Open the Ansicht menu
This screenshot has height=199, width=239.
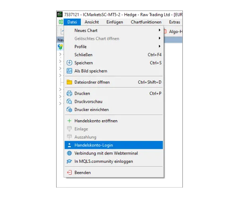pos(92,22)
